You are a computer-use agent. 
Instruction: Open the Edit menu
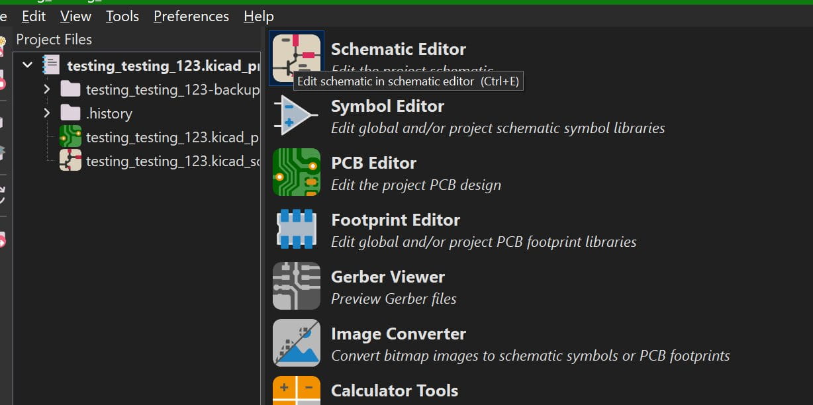pyautogui.click(x=34, y=17)
